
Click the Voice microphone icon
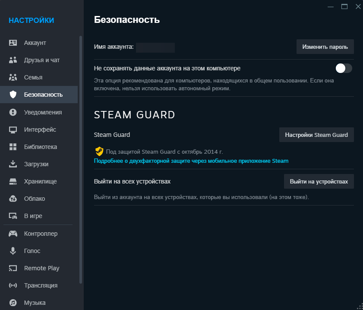[13, 251]
